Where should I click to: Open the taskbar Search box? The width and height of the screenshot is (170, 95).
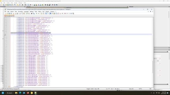coord(10,93)
